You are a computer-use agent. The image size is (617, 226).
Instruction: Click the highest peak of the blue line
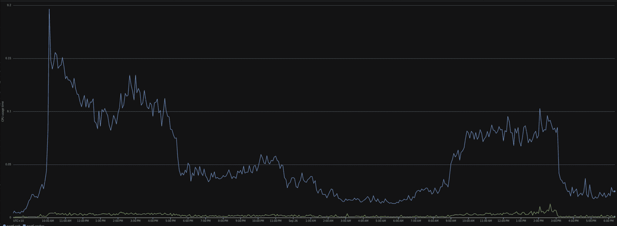[49, 9]
